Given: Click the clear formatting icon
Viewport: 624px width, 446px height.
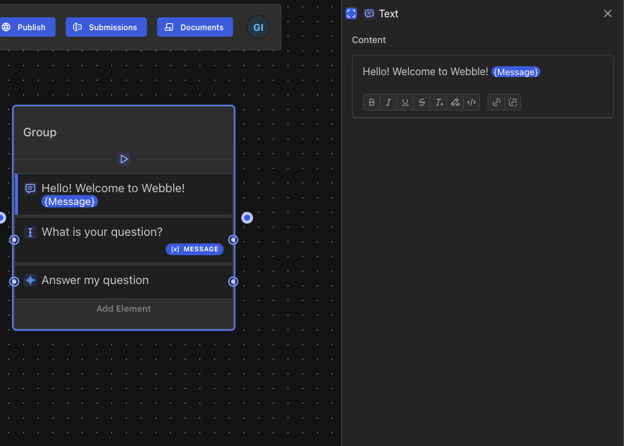Looking at the screenshot, I should pyautogui.click(x=439, y=102).
